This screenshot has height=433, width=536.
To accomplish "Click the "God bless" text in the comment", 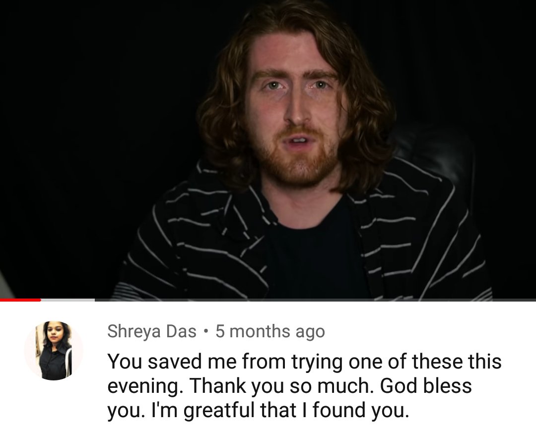I will pos(426,386).
